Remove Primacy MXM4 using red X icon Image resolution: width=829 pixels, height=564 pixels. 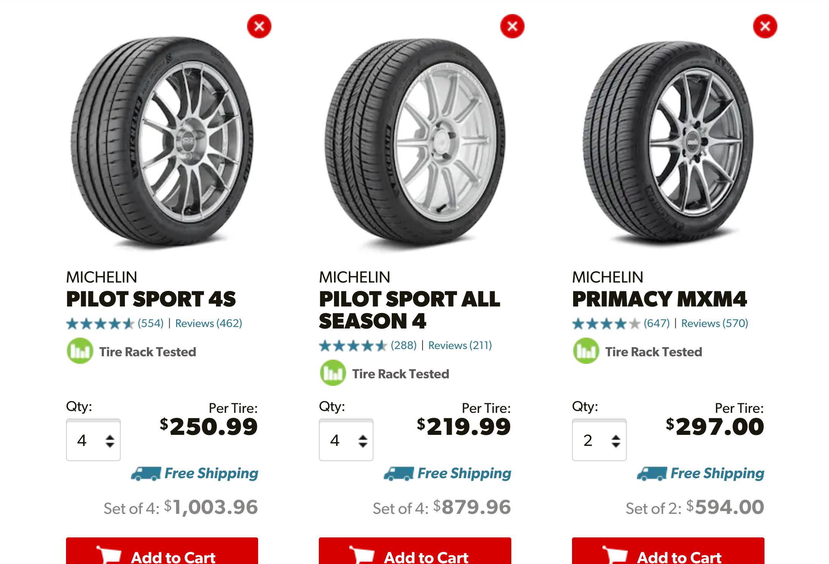pyautogui.click(x=765, y=26)
